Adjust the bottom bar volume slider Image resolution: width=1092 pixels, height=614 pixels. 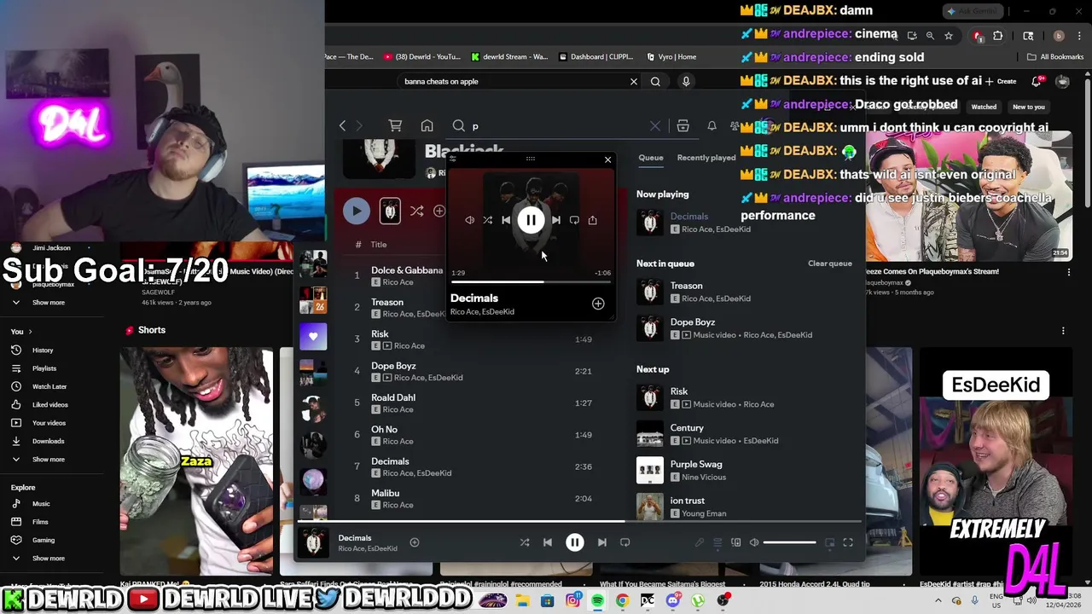[790, 542]
